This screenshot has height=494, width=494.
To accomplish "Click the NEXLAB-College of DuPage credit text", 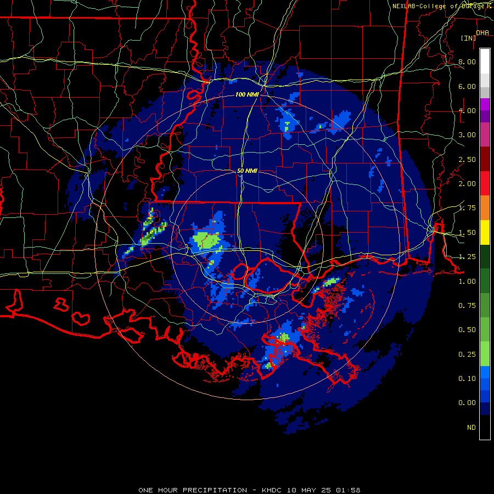I will click(440, 6).
